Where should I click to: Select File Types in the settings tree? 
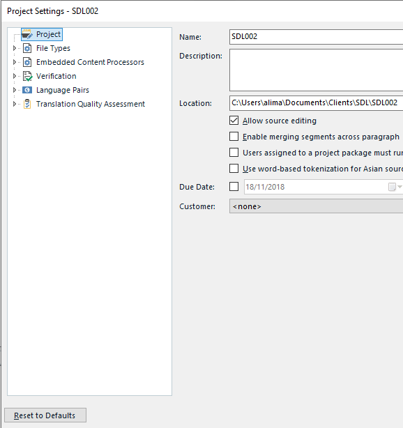click(53, 48)
